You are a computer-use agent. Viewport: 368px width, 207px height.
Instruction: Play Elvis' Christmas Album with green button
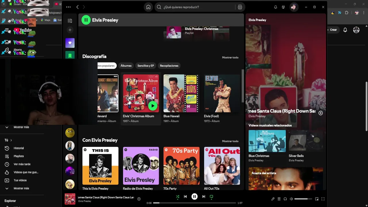point(153,106)
